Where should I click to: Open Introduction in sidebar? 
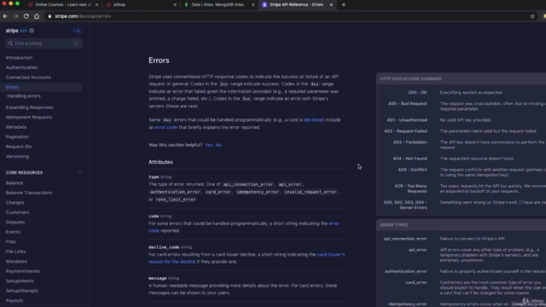[19, 57]
